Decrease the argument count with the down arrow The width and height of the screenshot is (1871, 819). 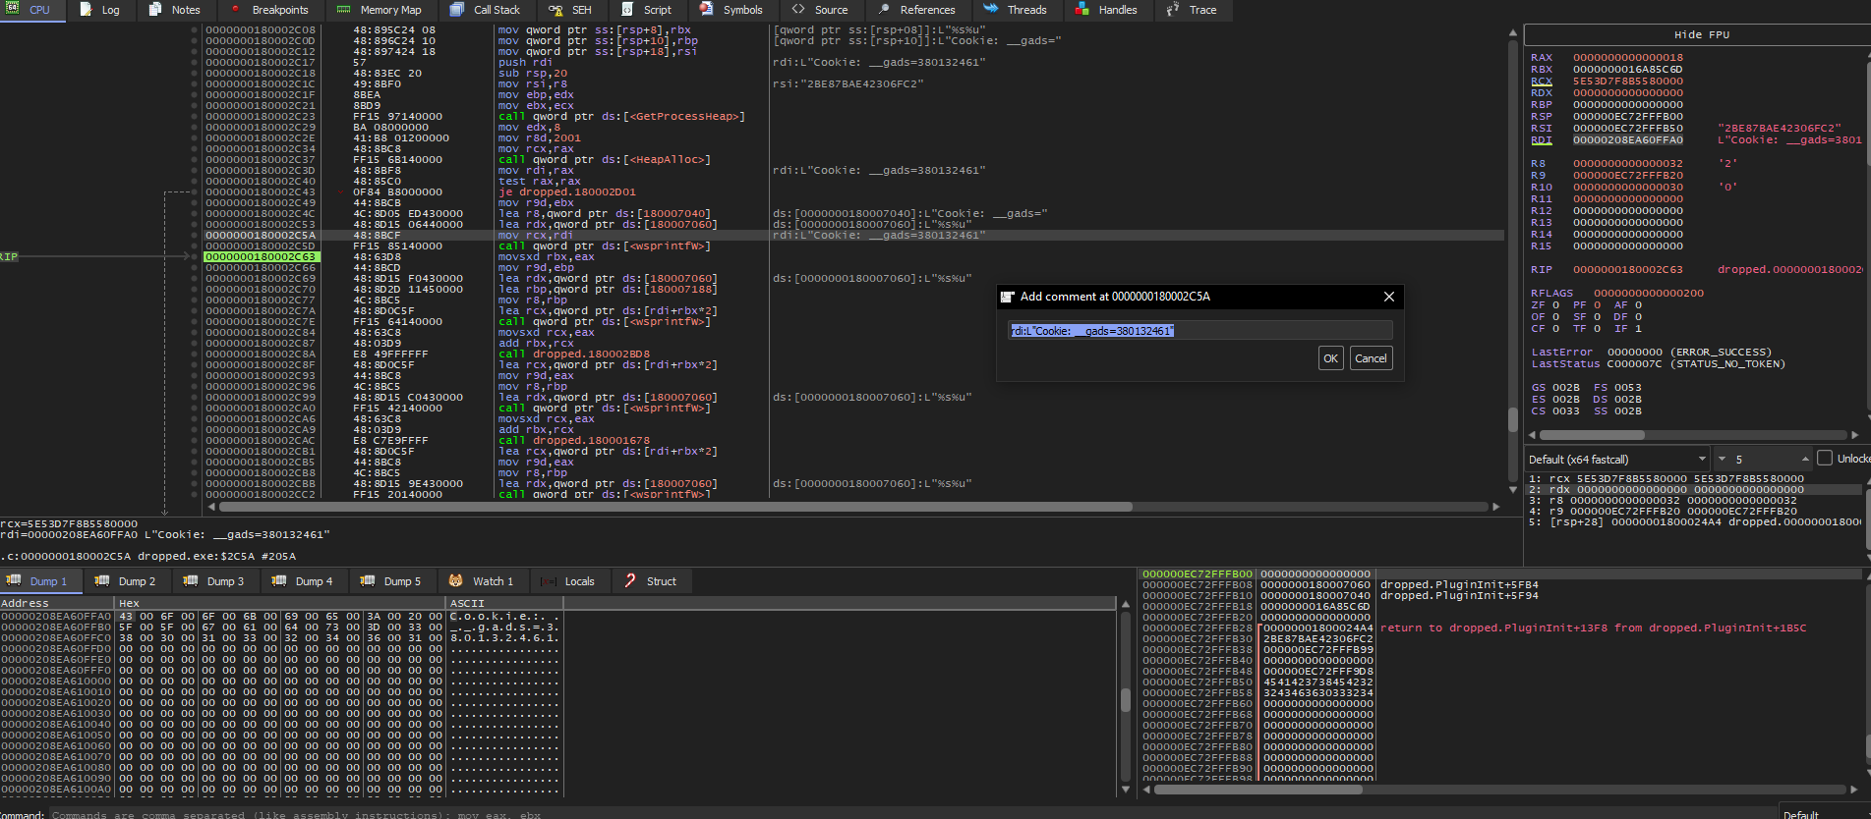[1722, 460]
